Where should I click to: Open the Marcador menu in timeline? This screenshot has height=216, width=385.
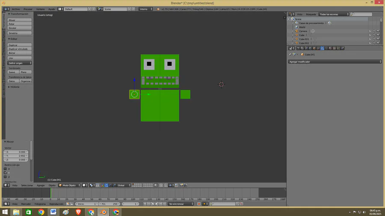coord(26,204)
